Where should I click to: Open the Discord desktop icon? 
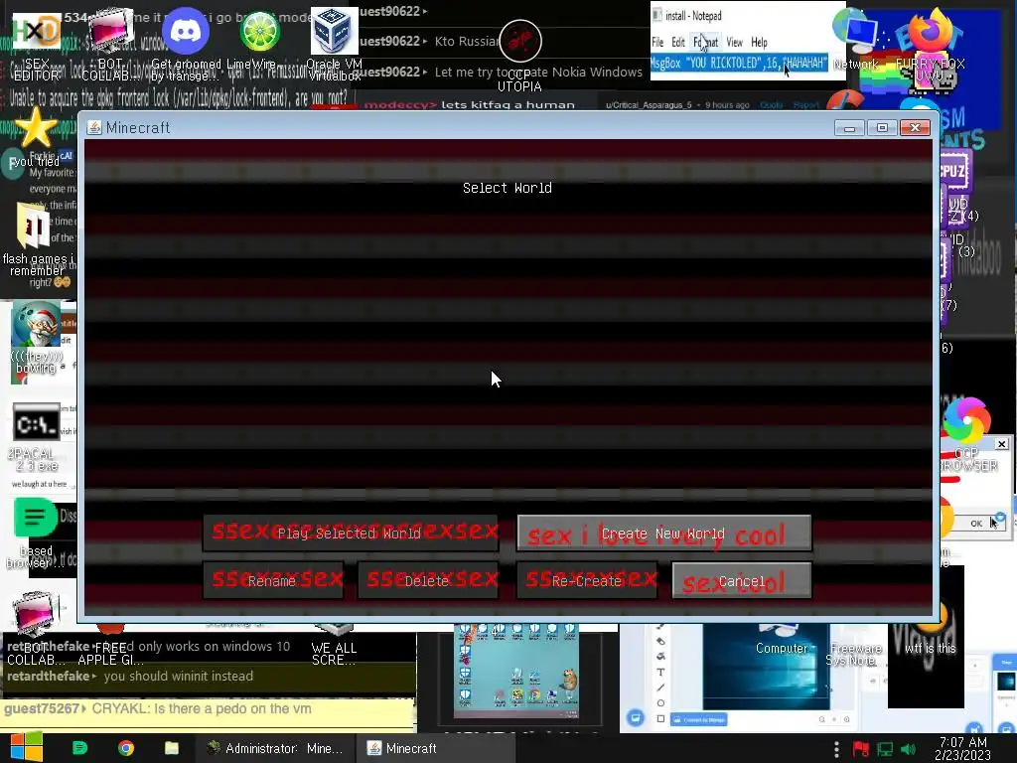(185, 31)
